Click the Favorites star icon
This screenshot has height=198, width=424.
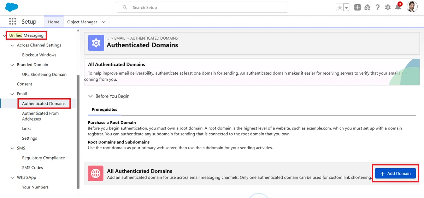pos(340,7)
